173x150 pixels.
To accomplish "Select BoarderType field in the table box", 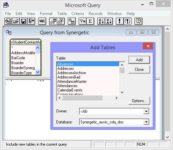I will pos(23,73).
